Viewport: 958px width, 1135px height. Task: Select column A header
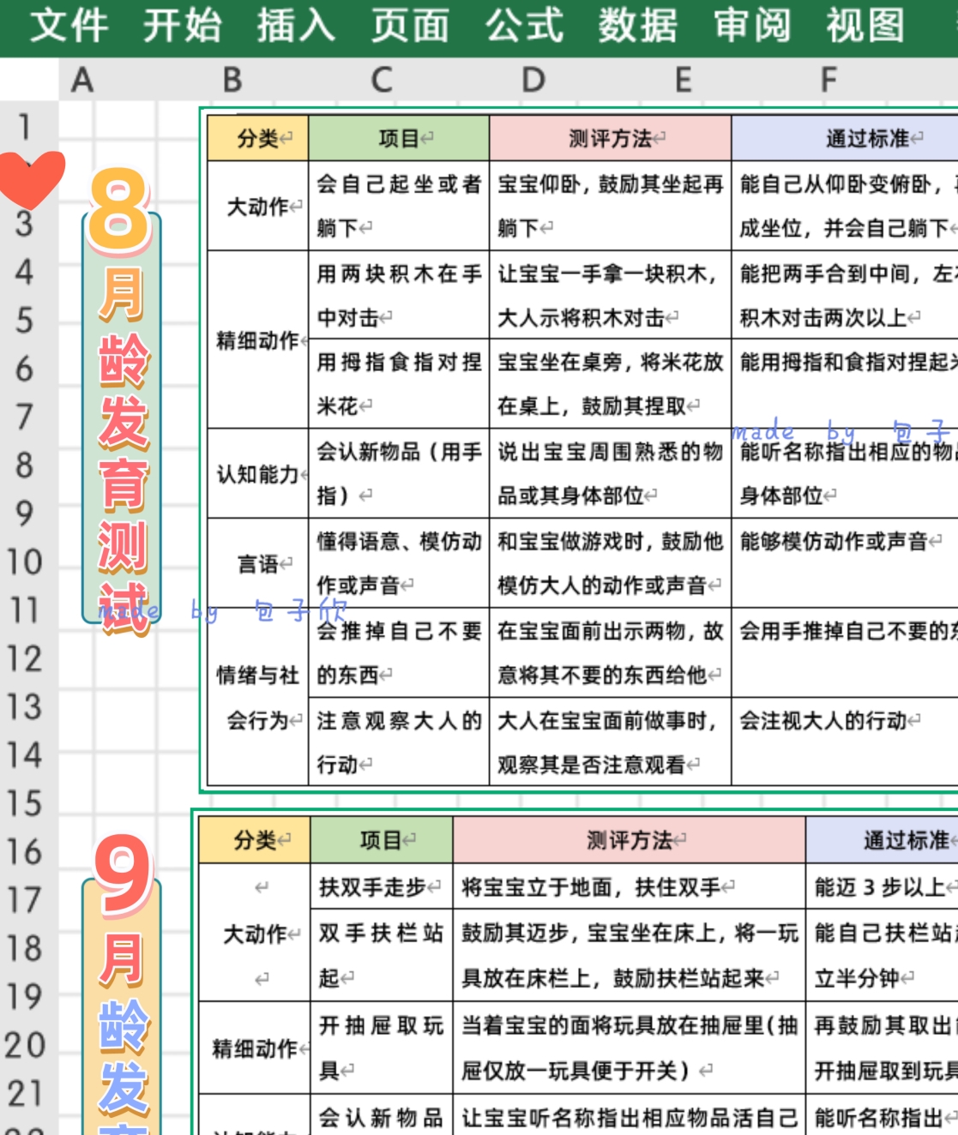(x=81, y=81)
